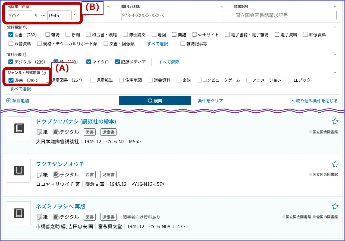
Task: Uncheck the 図書 checkbox
Action: [x=11, y=35]
